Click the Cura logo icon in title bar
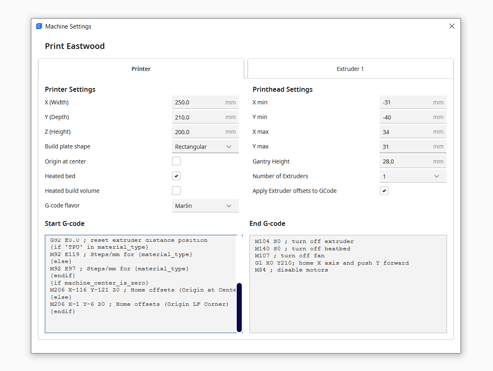Image resolution: width=493 pixels, height=371 pixels. [x=39, y=26]
